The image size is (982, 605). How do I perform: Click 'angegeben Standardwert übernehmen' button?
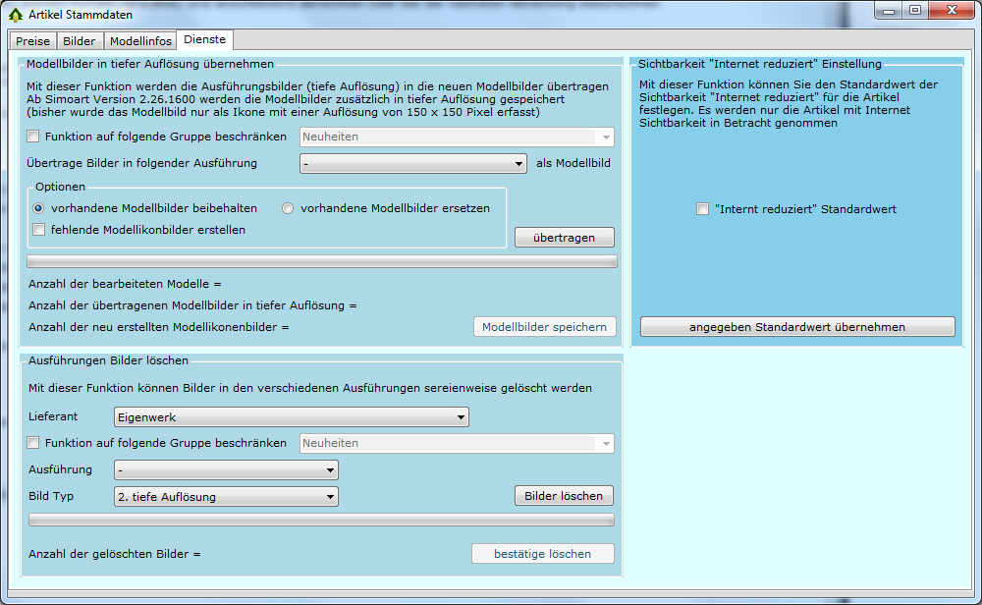pyautogui.click(x=796, y=327)
